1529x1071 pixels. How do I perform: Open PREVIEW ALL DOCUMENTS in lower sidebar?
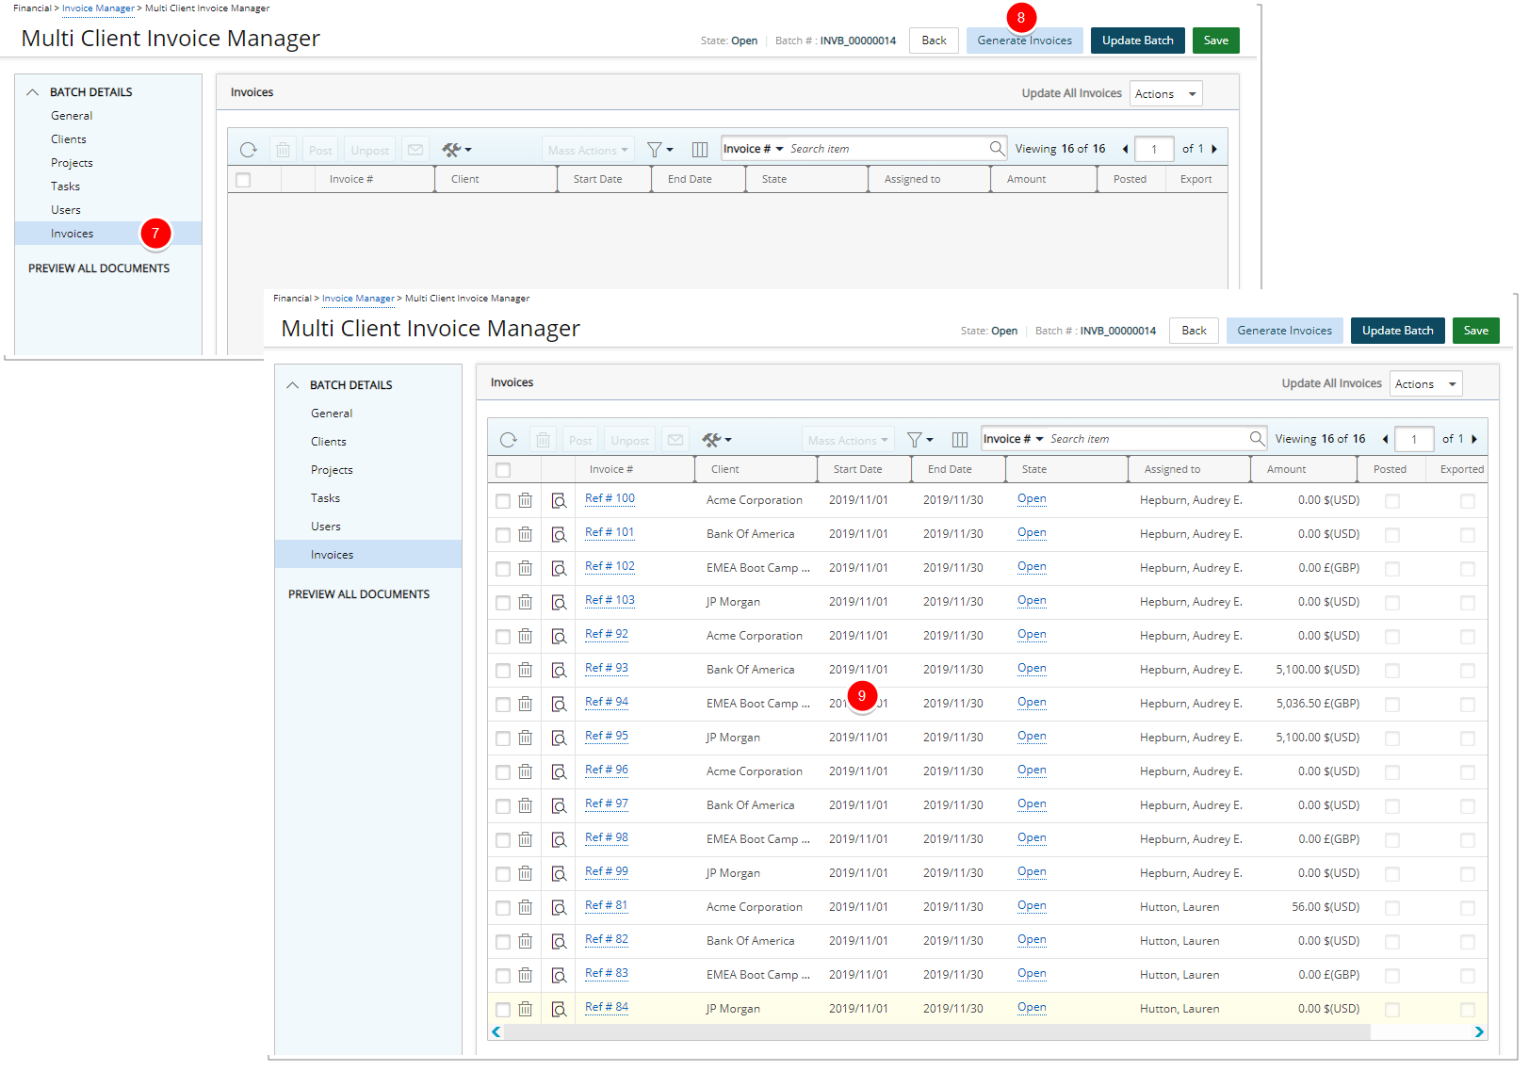[359, 594]
